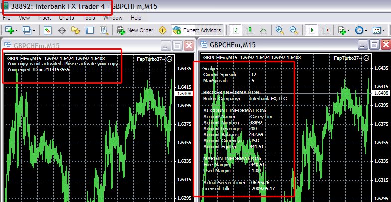Viewport: 391px width, 202px height.
Task: Click the Account Name Casey Lim value
Action: [261, 117]
